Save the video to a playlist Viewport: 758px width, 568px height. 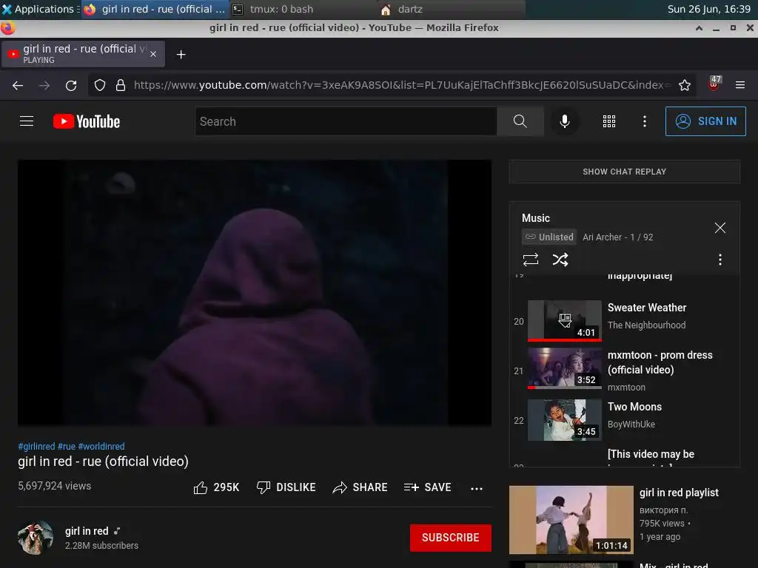coord(428,487)
